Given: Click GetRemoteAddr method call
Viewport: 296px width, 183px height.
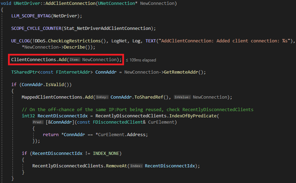Looking at the screenshot, I should pos(181,72).
